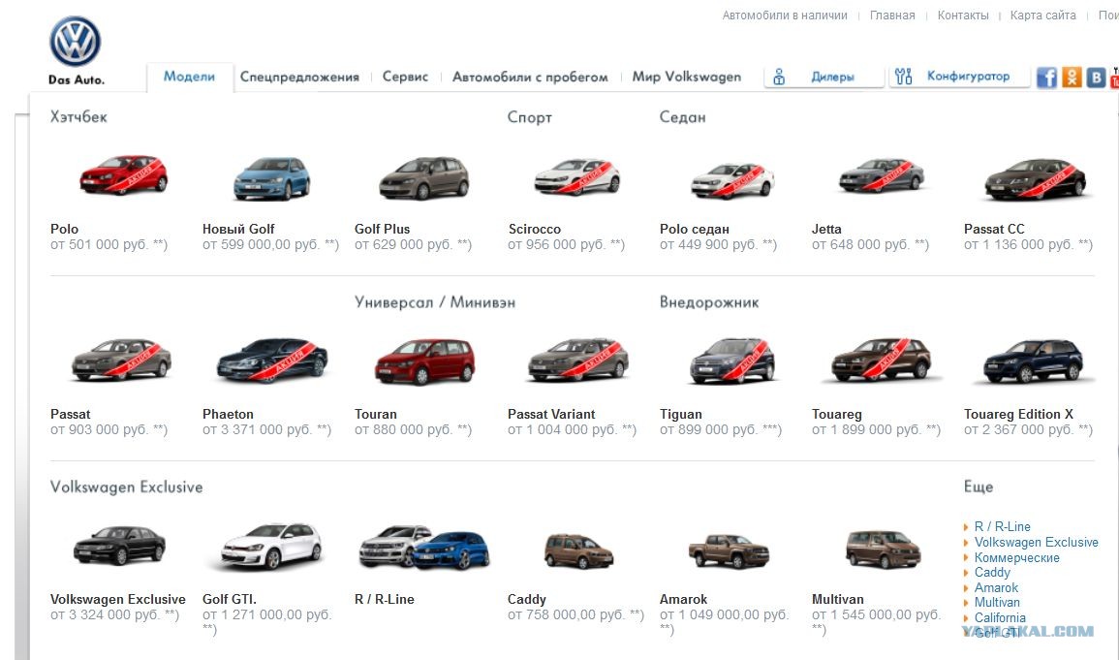Click the Дилеры dealer icon

coord(779,77)
